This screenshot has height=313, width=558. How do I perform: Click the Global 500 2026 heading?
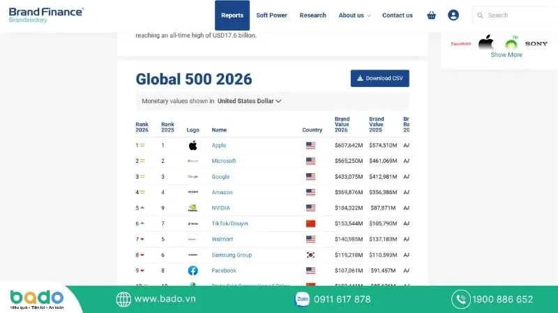[194, 79]
